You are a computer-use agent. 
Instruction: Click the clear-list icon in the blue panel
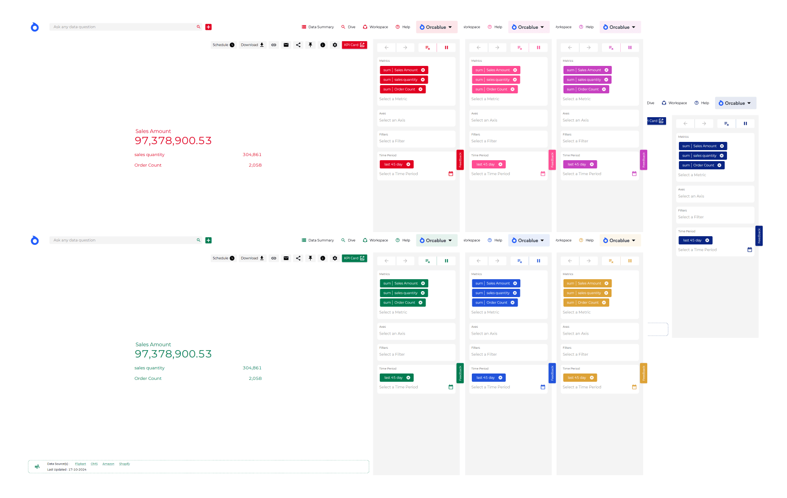click(x=519, y=261)
